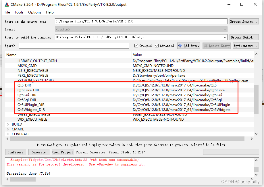Click the Environment button

[x=246, y=46]
